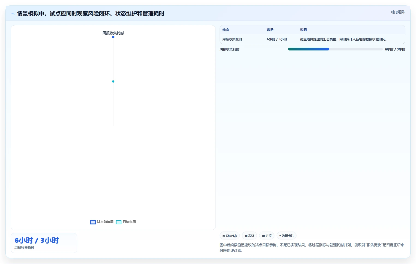Click the lower cyan data point on chart
The width and height of the screenshot is (416, 264).
pos(113,82)
